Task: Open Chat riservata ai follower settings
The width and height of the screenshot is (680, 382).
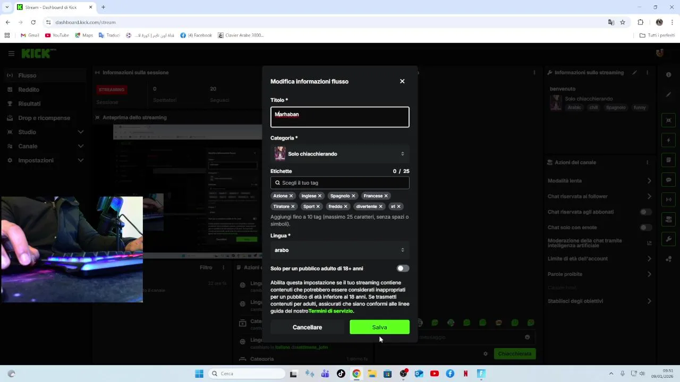Action: pyautogui.click(x=599, y=196)
